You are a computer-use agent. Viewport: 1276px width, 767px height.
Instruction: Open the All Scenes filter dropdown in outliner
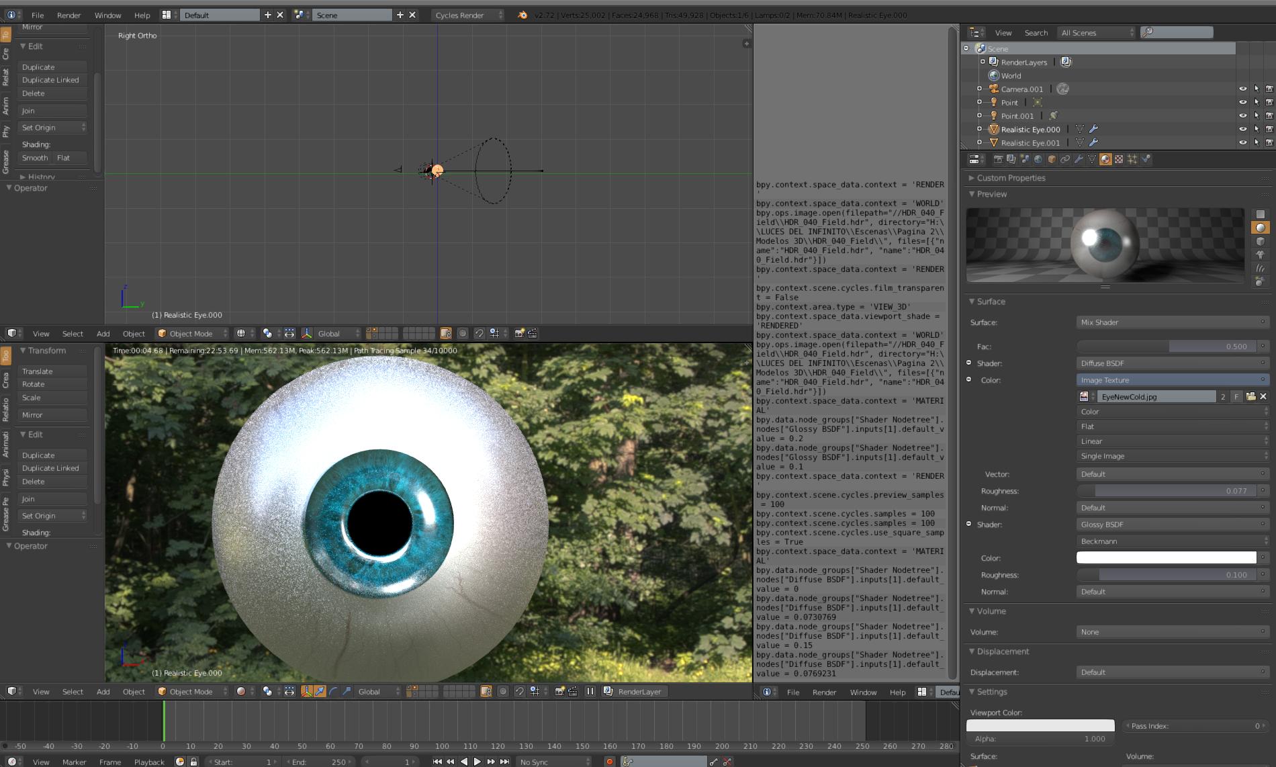pos(1096,32)
